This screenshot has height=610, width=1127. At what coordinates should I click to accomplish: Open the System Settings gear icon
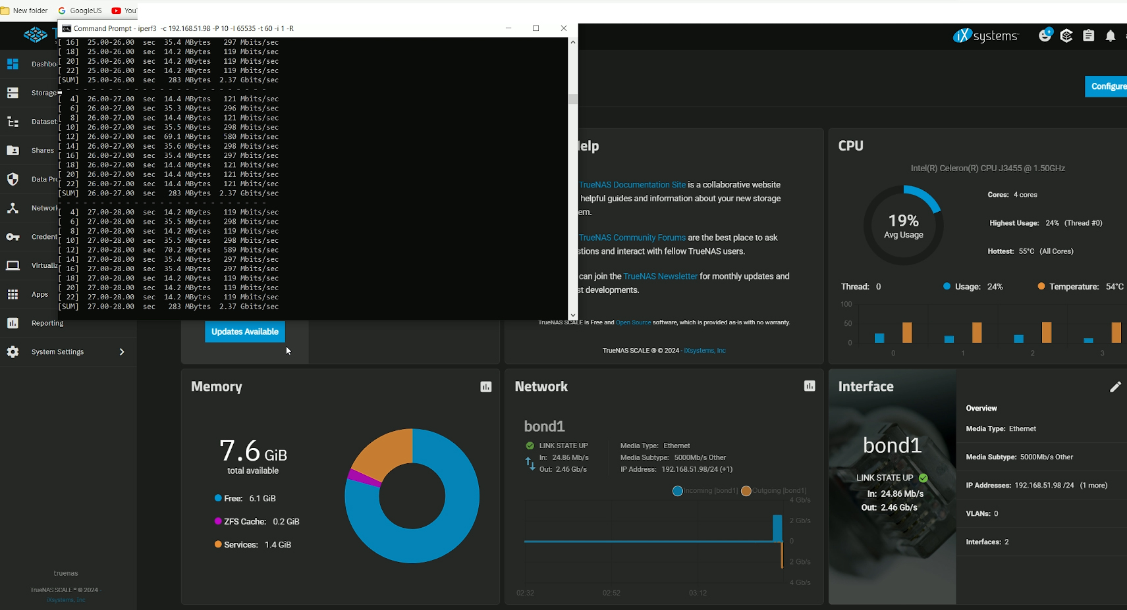coord(13,352)
